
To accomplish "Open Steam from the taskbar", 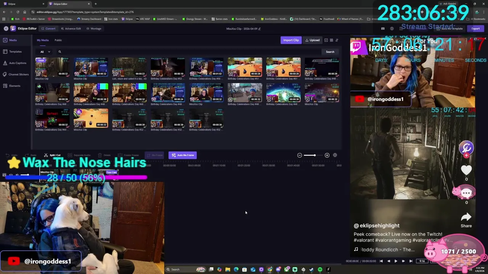I will (x=311, y=269).
